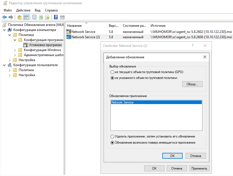Screen dimensions: 233x176
Task: Select the current GPO radio option
Action: coord(112,72)
